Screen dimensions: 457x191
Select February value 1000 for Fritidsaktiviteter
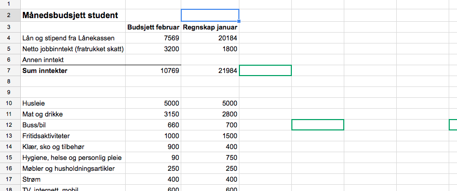[x=153, y=136]
